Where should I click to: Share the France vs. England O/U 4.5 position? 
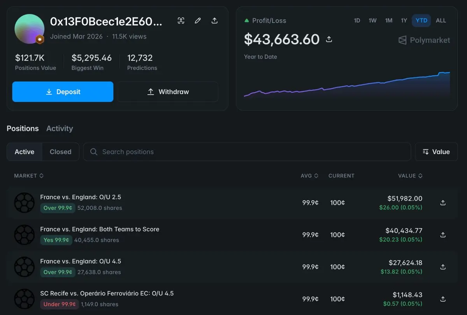pos(443,267)
